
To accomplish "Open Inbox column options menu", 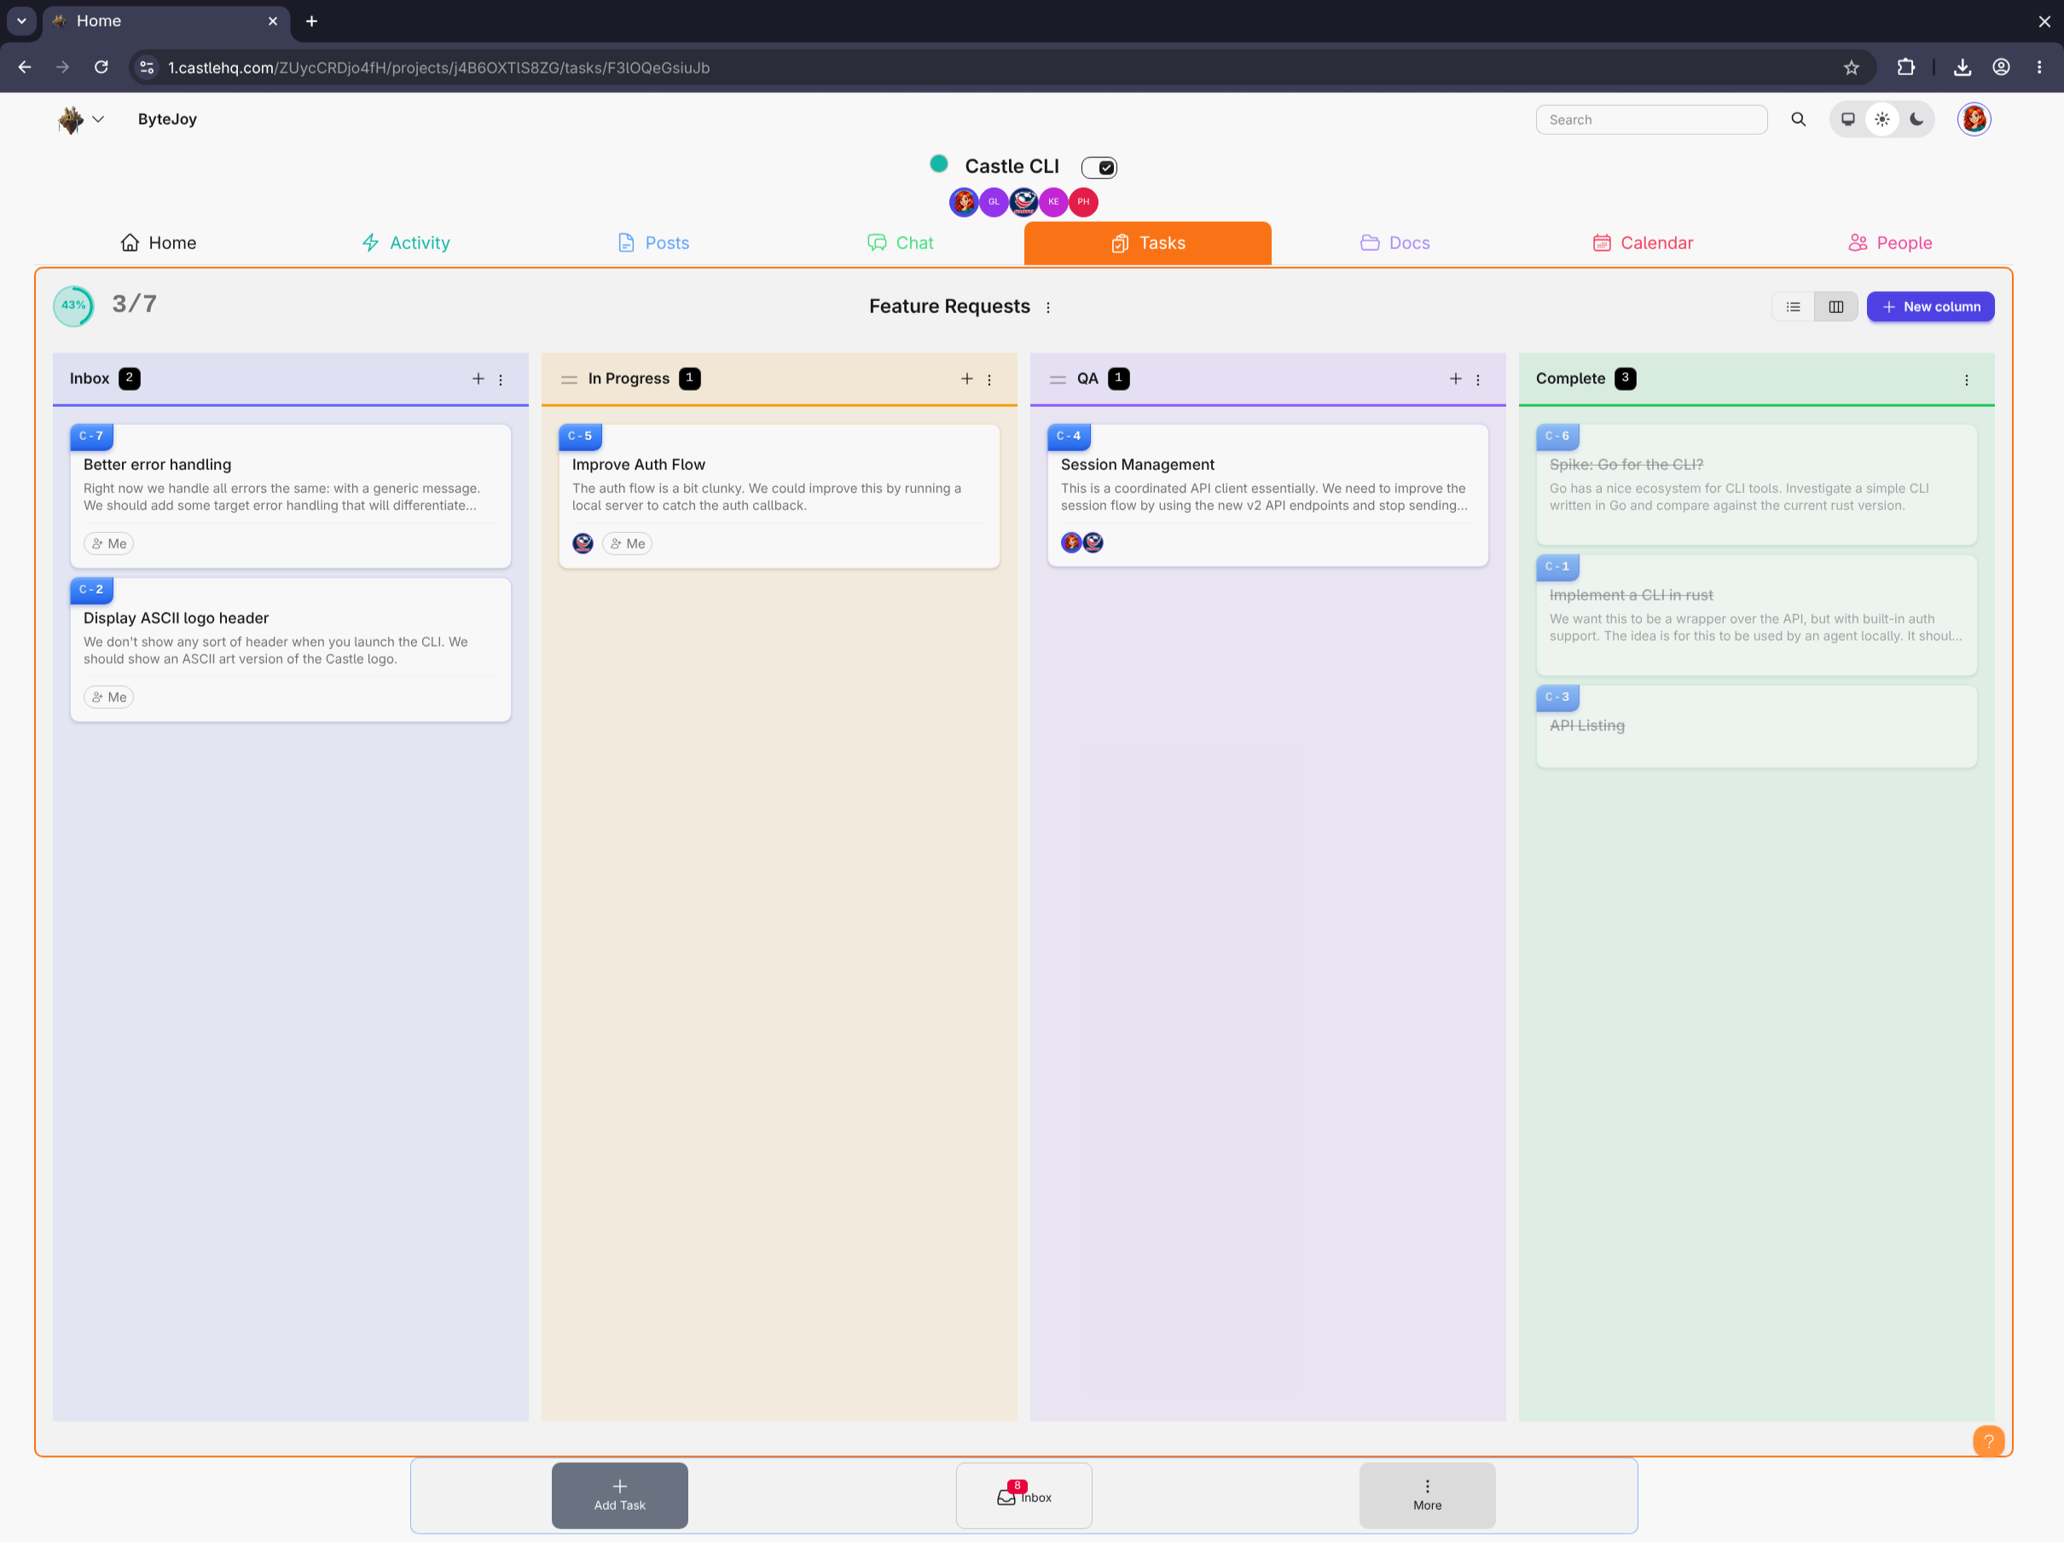I will pyautogui.click(x=501, y=380).
